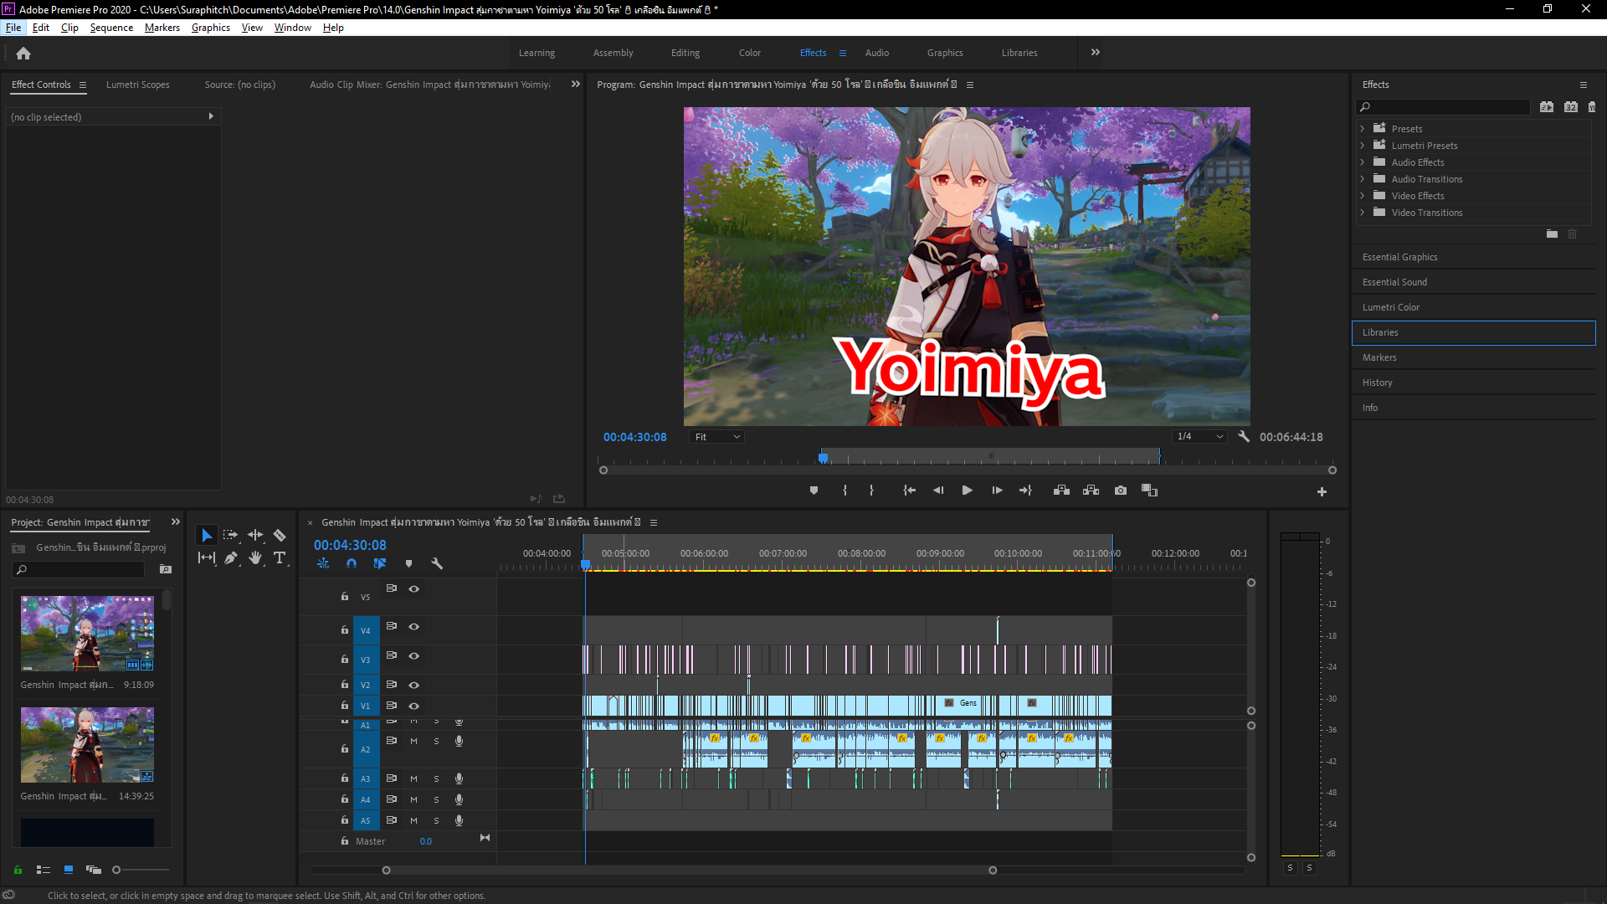Viewport: 1607px width, 904px height.
Task: Select the Razor tool
Action: [280, 535]
